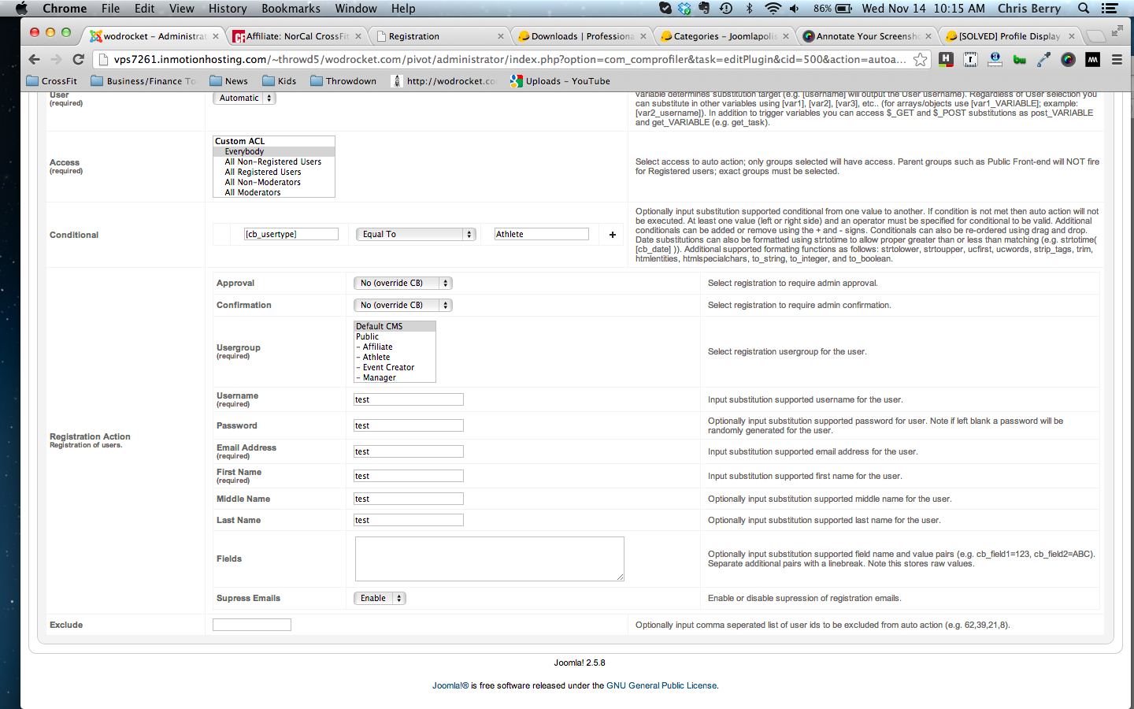Open the Window menu in menu bar
Screen dimensions: 1134x709
pyautogui.click(x=356, y=8)
